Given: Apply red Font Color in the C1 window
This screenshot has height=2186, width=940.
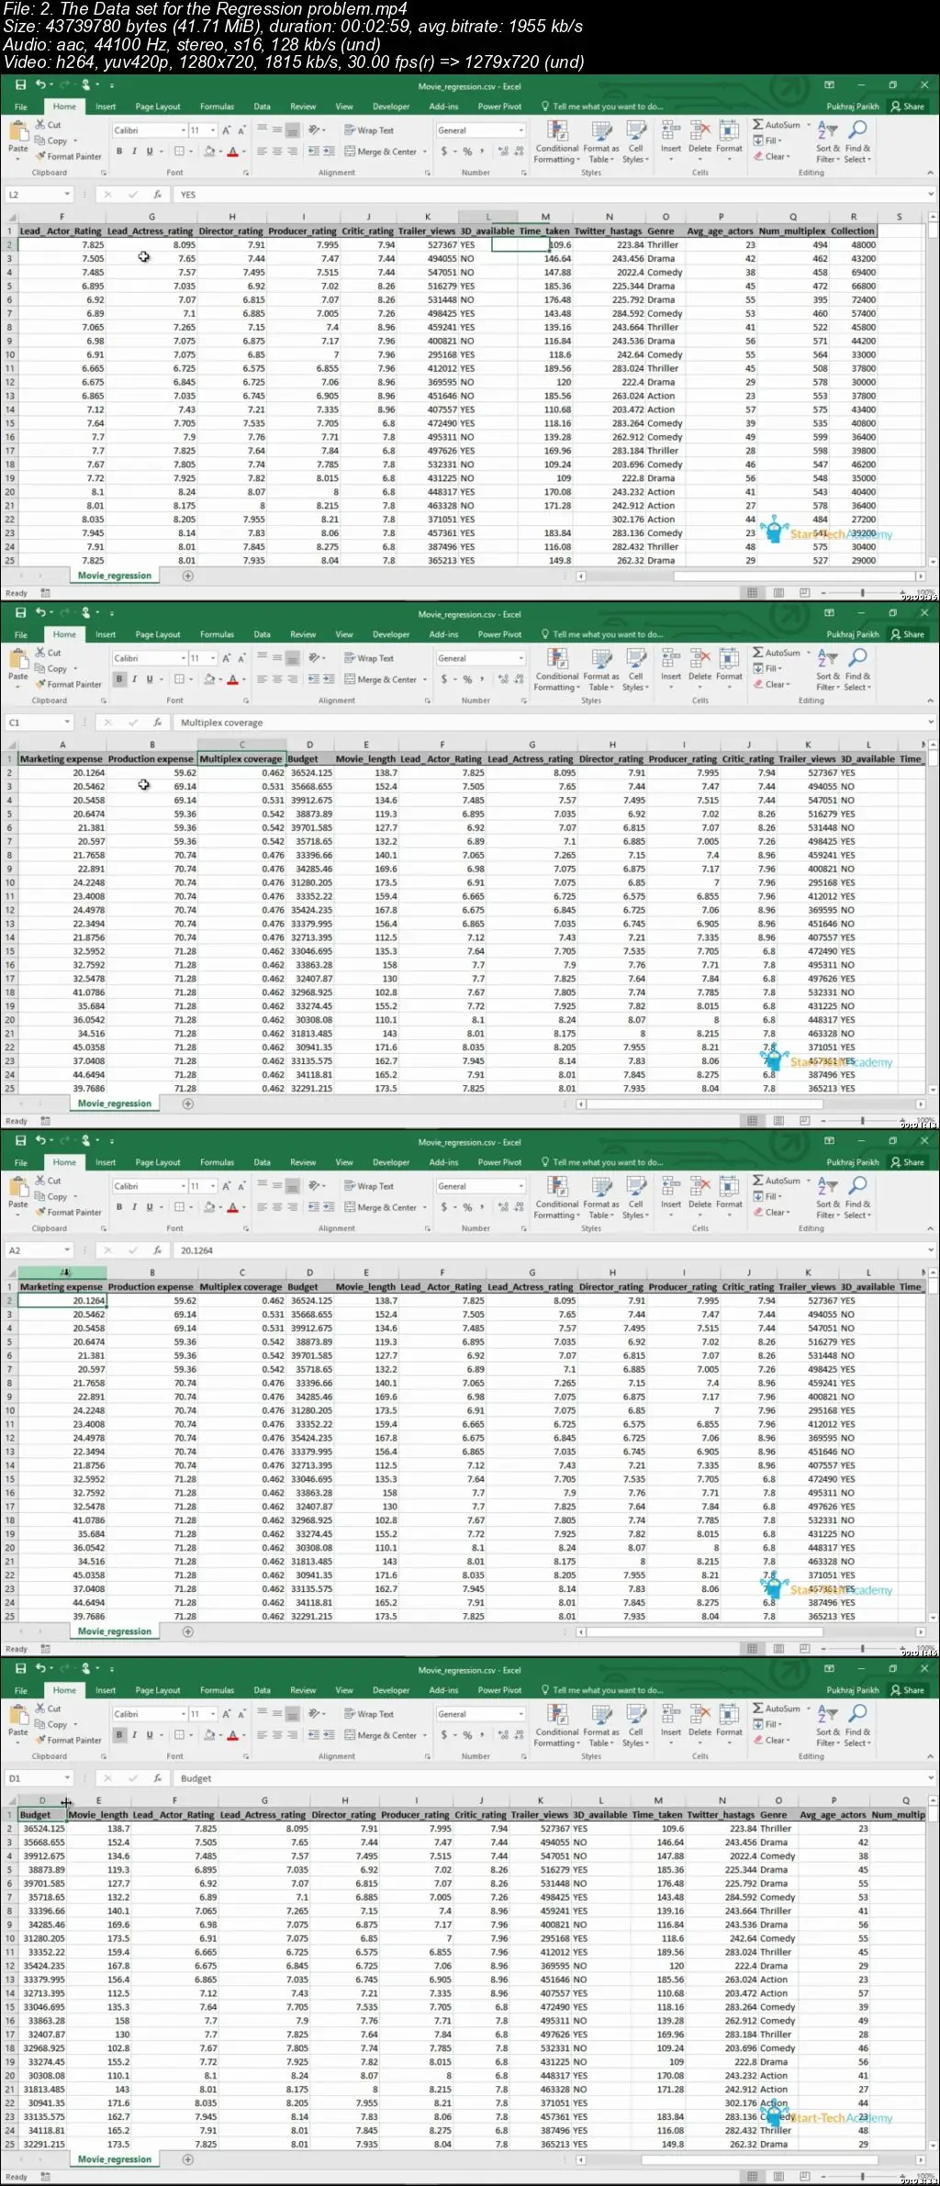Looking at the screenshot, I should point(232,679).
